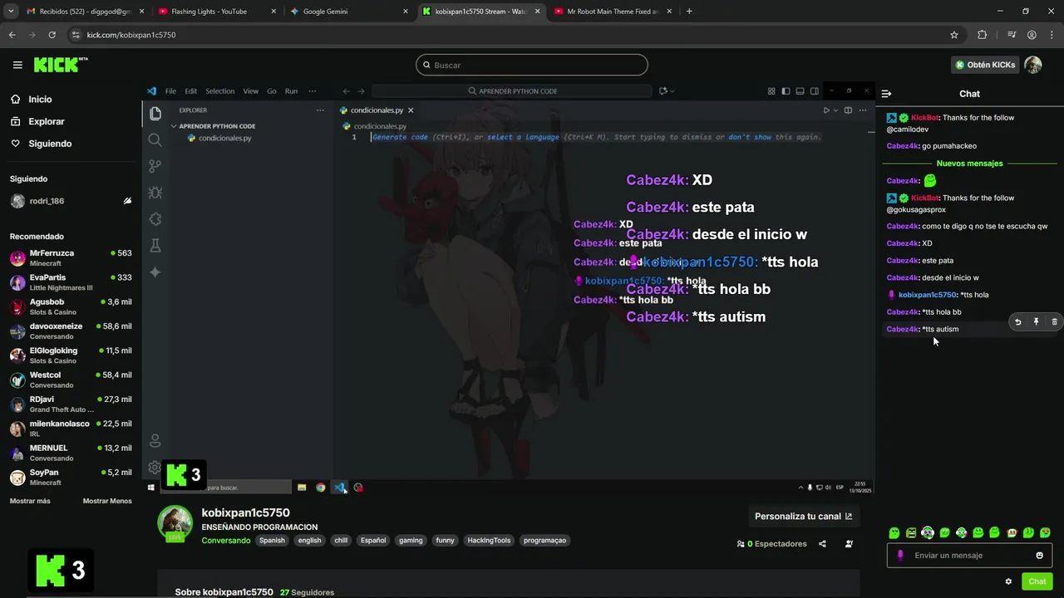Select the HackingTools tag
The image size is (1064, 598).
pos(489,540)
